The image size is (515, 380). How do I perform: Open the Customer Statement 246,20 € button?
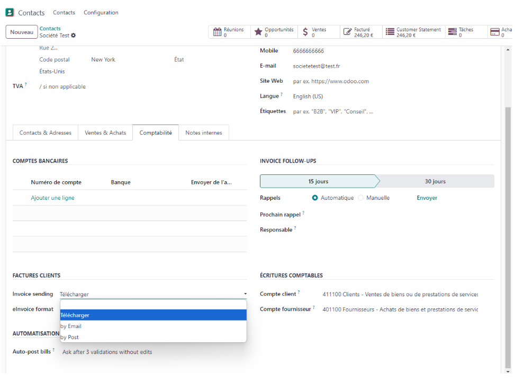413,32
